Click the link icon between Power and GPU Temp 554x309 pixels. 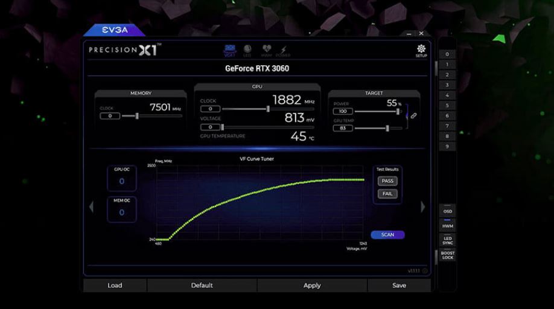click(413, 116)
